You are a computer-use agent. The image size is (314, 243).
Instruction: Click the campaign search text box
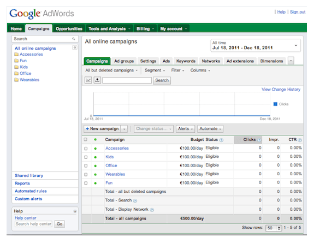coord(127,80)
